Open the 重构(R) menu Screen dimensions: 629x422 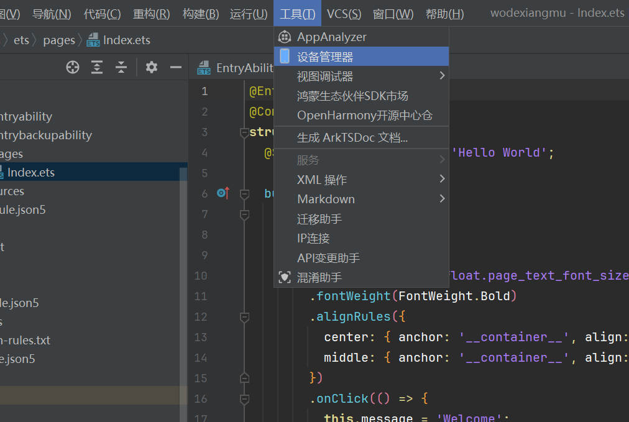click(151, 14)
